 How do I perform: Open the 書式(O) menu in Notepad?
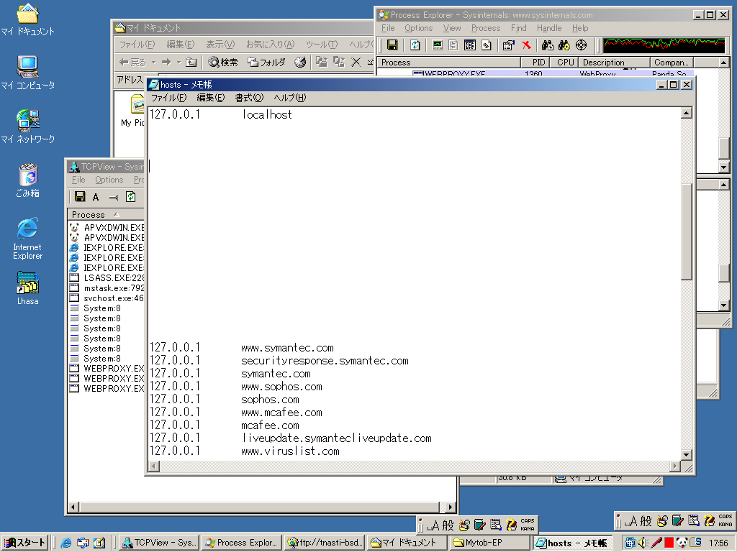click(x=249, y=98)
